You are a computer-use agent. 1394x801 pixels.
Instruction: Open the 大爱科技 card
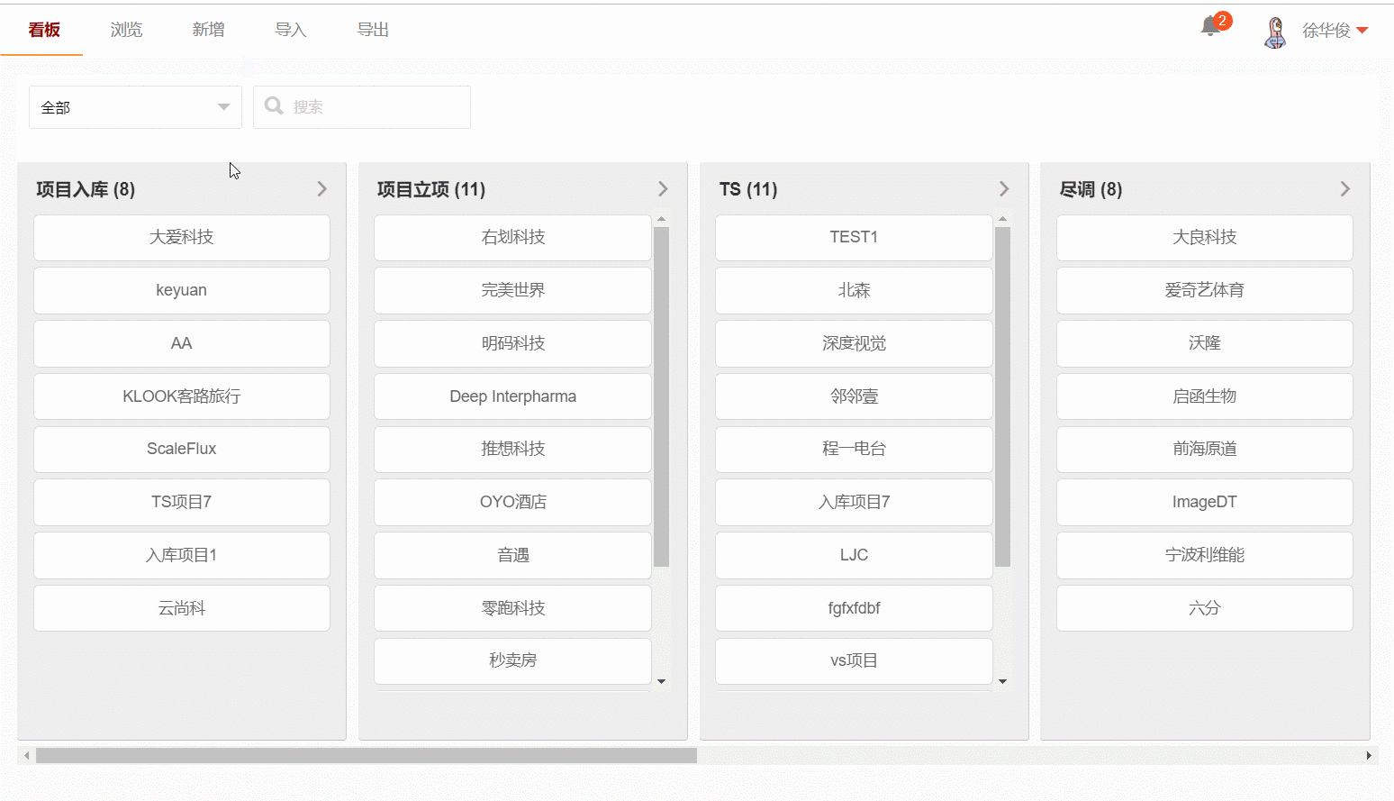point(182,238)
